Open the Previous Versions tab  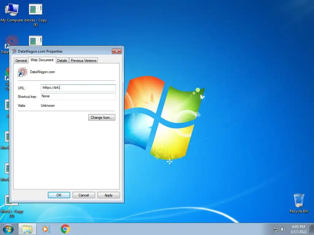pyautogui.click(x=83, y=61)
